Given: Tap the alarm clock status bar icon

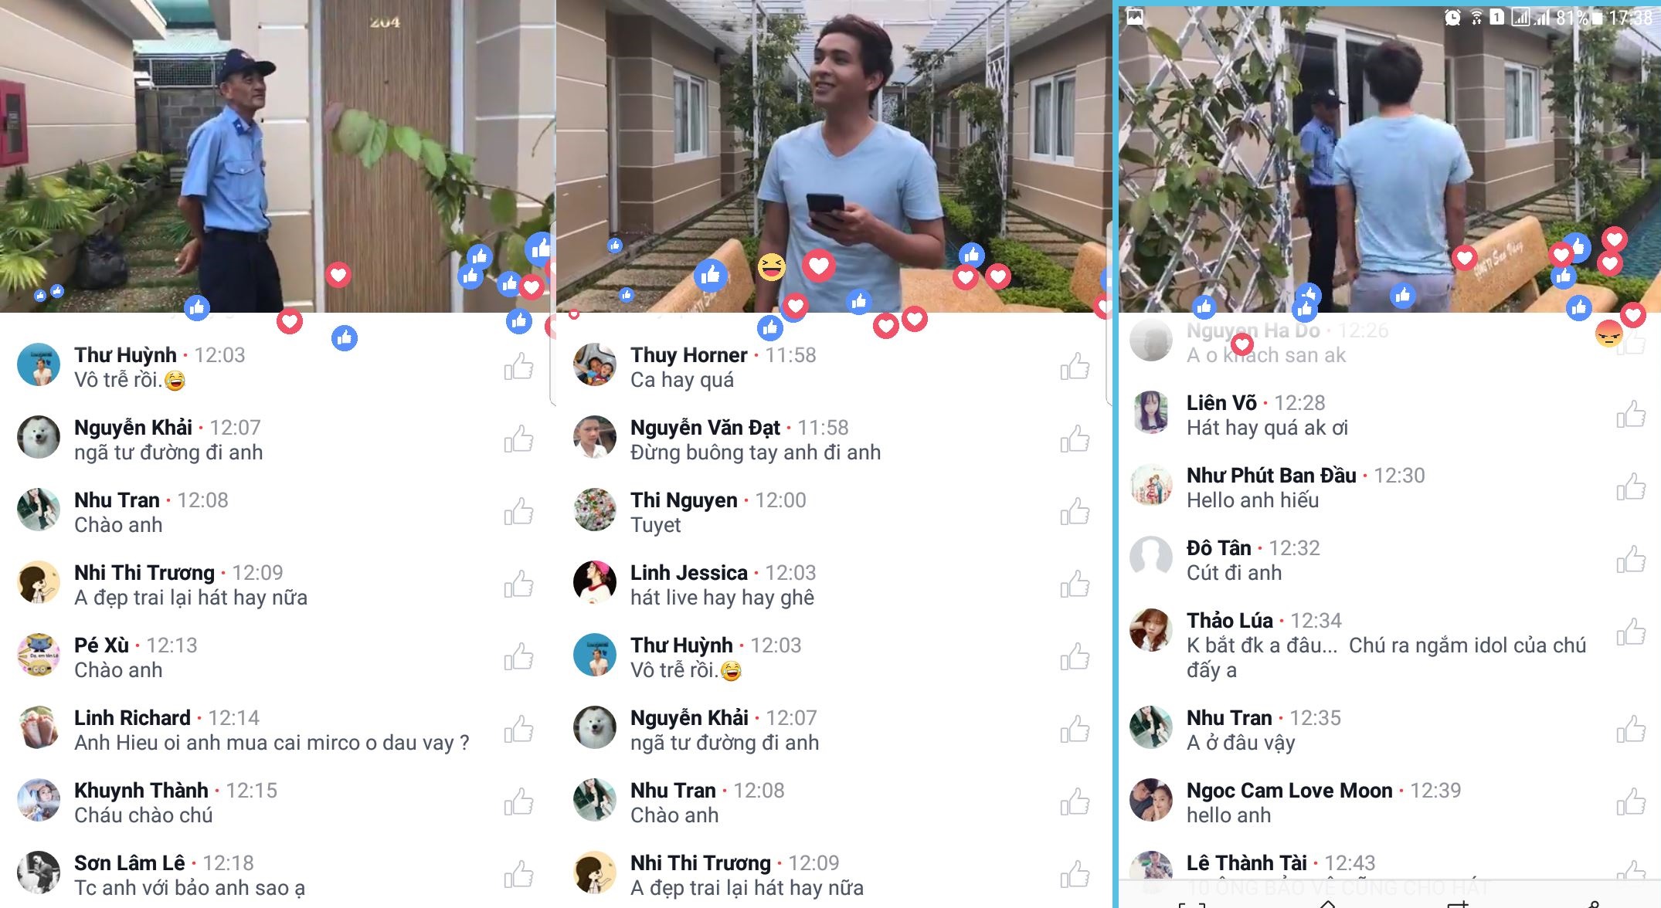Looking at the screenshot, I should coord(1452,17).
